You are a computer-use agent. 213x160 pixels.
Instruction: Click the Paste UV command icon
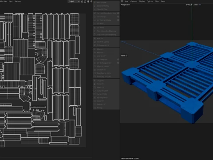coord(95,84)
